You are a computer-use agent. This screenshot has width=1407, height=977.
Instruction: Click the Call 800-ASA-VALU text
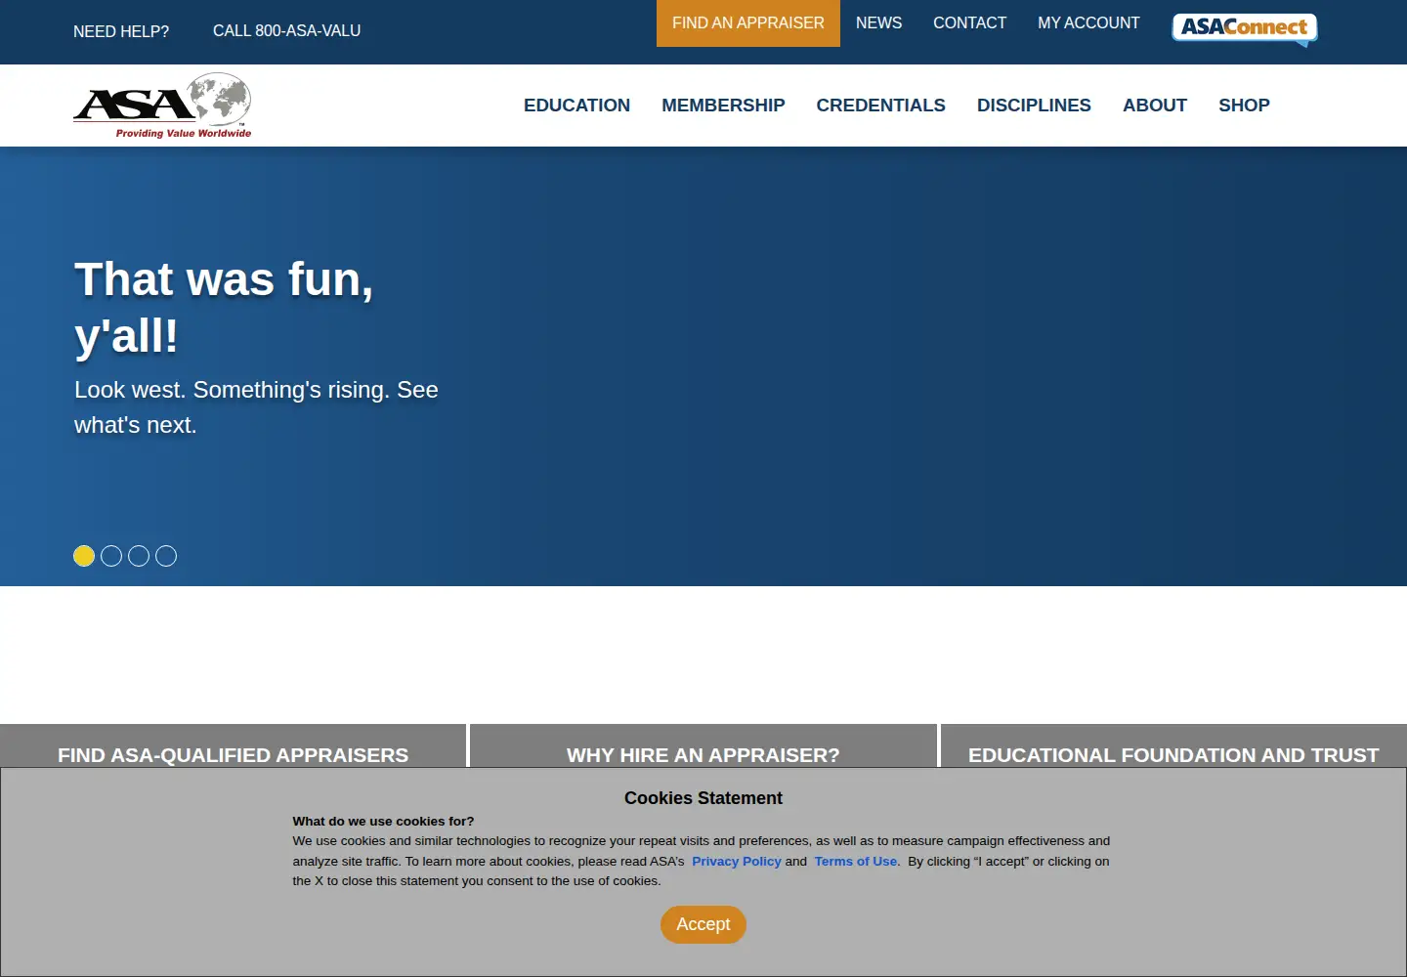[286, 31]
